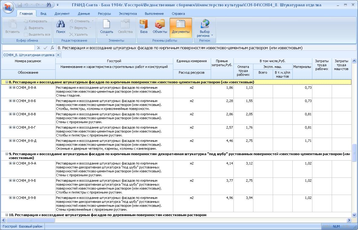Image resolution: width=358 pixels, height=230 pixels.
Task: Open the Справка menu tab
Action: [178, 14]
